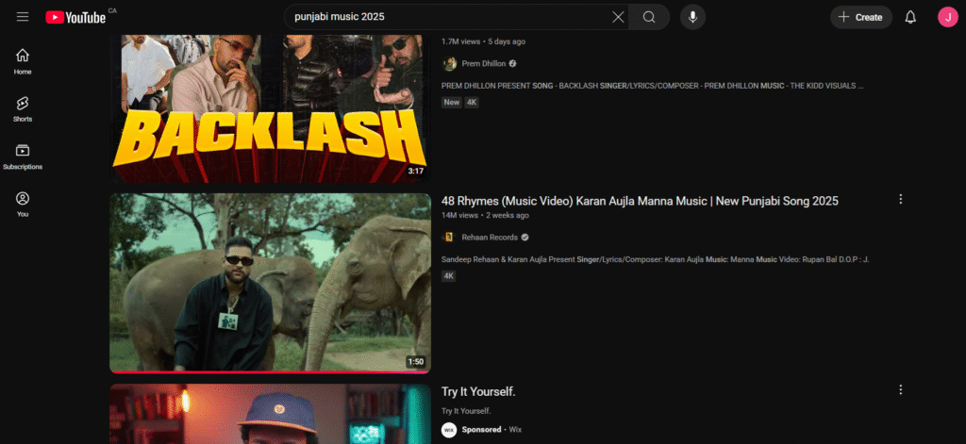Click the magnifier search button
966x444 pixels.
coord(649,17)
